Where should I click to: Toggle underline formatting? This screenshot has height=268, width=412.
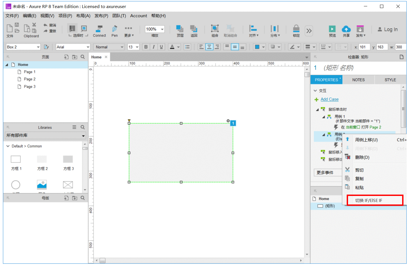tap(161, 47)
